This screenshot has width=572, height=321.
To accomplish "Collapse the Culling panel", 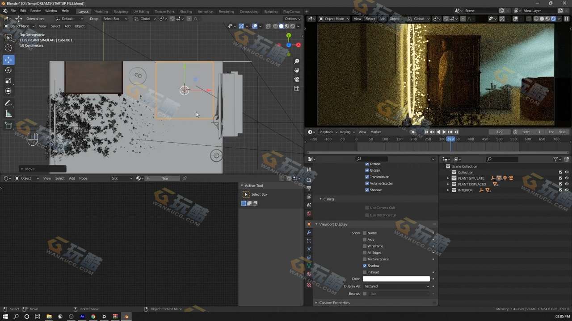I will tap(320, 199).
